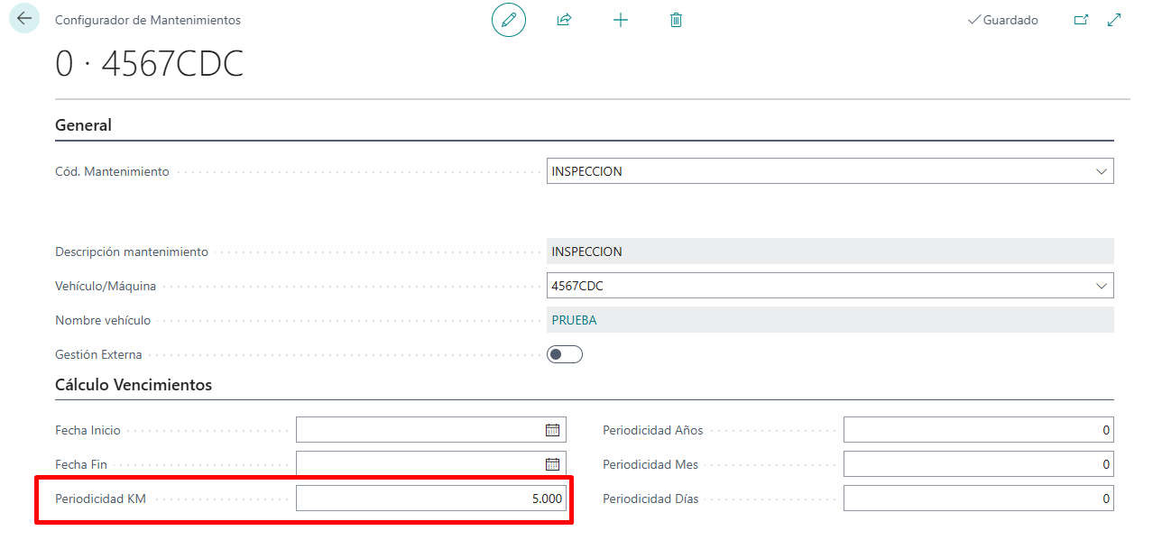Viewport: 1162px width, 549px height.
Task: Collapse the General section header
Action: pyautogui.click(x=84, y=125)
